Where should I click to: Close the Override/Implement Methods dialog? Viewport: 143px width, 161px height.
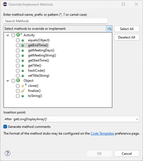[136, 4]
